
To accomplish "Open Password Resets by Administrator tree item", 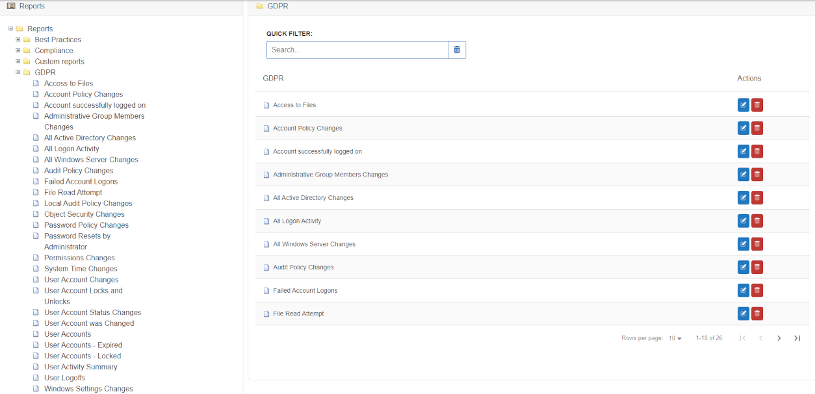I will point(77,241).
